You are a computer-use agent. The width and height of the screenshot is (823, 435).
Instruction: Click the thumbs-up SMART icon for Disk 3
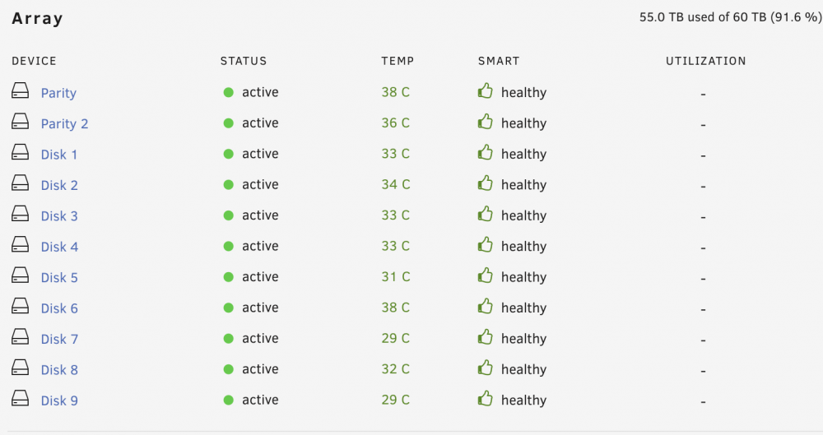[x=486, y=214]
